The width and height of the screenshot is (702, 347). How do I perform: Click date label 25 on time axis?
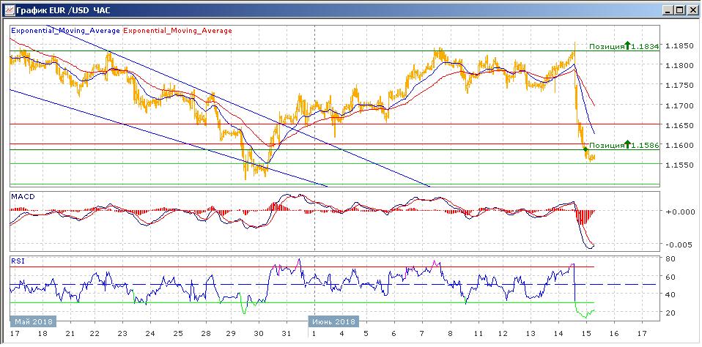pyautogui.click(x=177, y=334)
